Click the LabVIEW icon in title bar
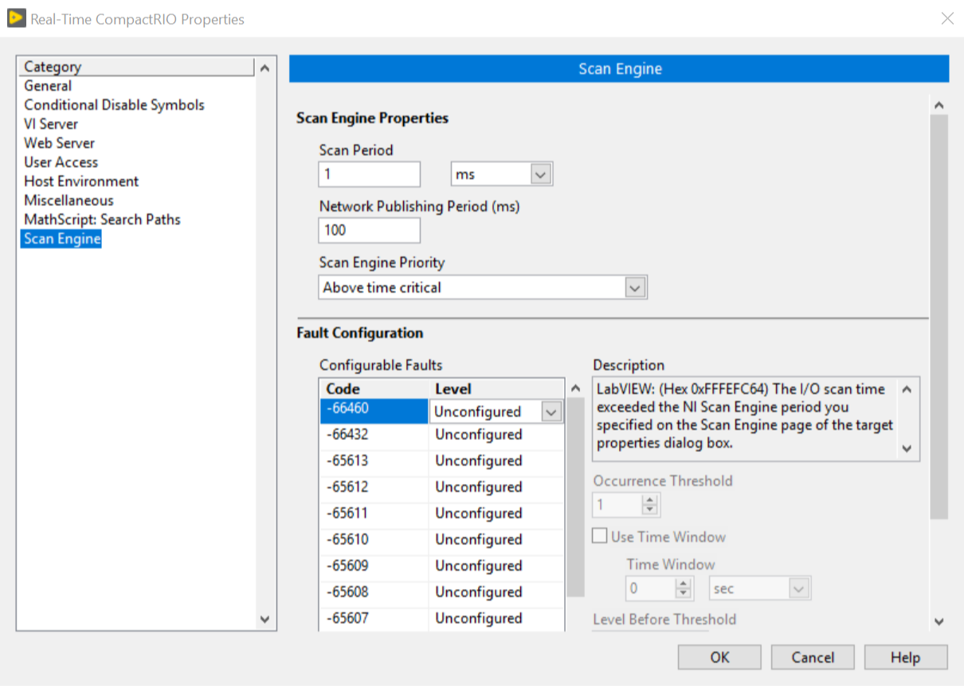Screen dimensions: 964x686 [16, 18]
